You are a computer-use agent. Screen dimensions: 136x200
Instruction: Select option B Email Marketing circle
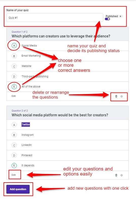(14, 56)
